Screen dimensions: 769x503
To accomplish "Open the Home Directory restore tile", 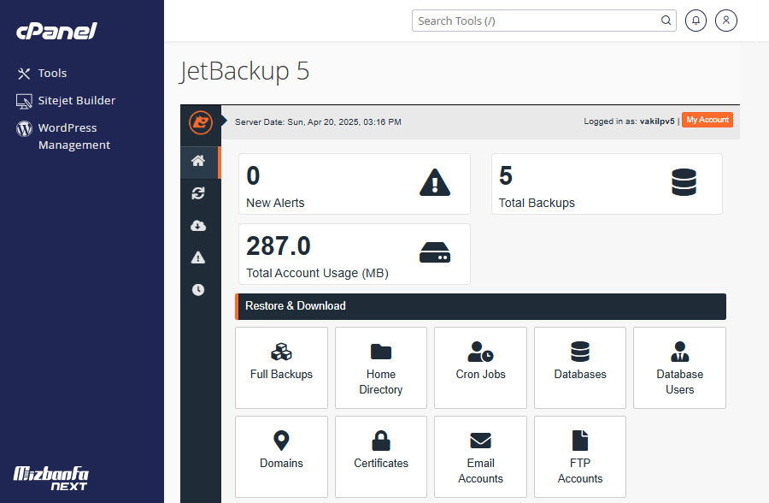I will click(381, 368).
